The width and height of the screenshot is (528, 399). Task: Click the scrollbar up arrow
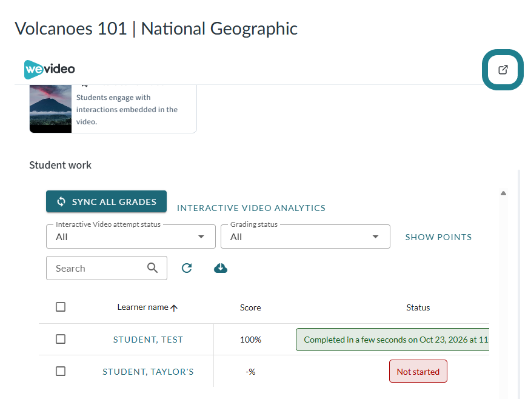(503, 193)
